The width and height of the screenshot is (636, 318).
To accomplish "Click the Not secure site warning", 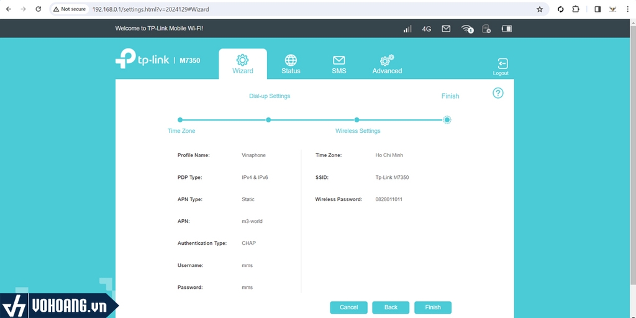I will click(70, 9).
